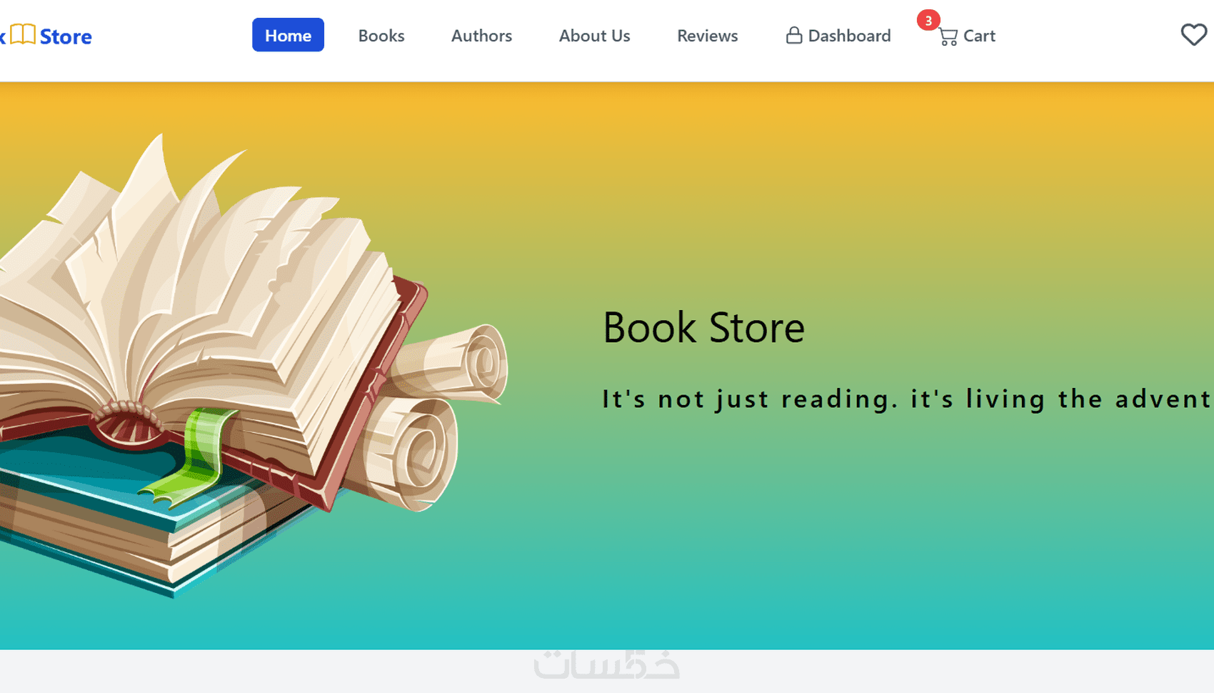Open the wishlist heart icon
The width and height of the screenshot is (1214, 693).
click(x=1194, y=34)
